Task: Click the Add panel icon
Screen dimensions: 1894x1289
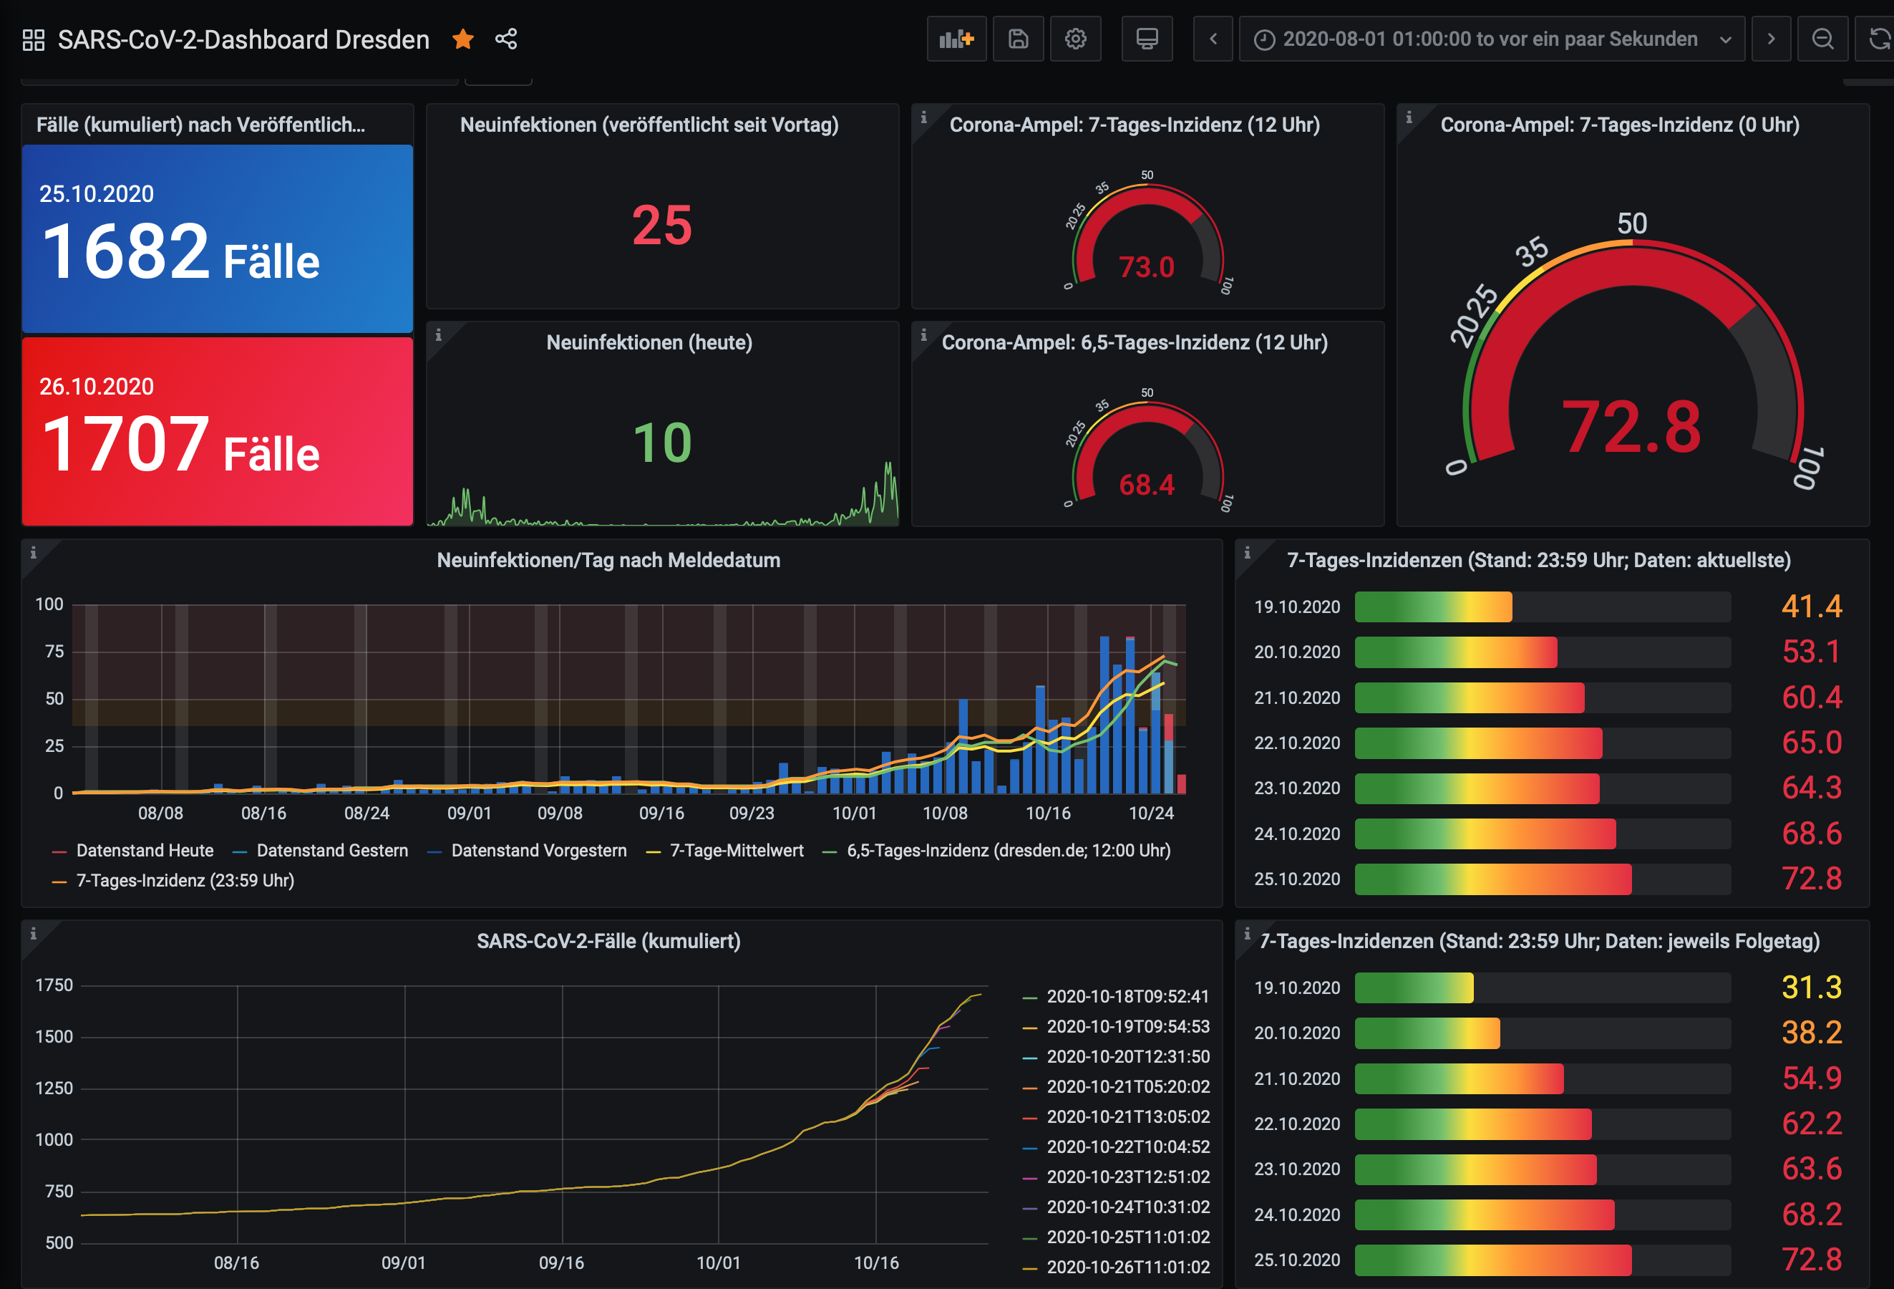Action: pyautogui.click(x=956, y=39)
